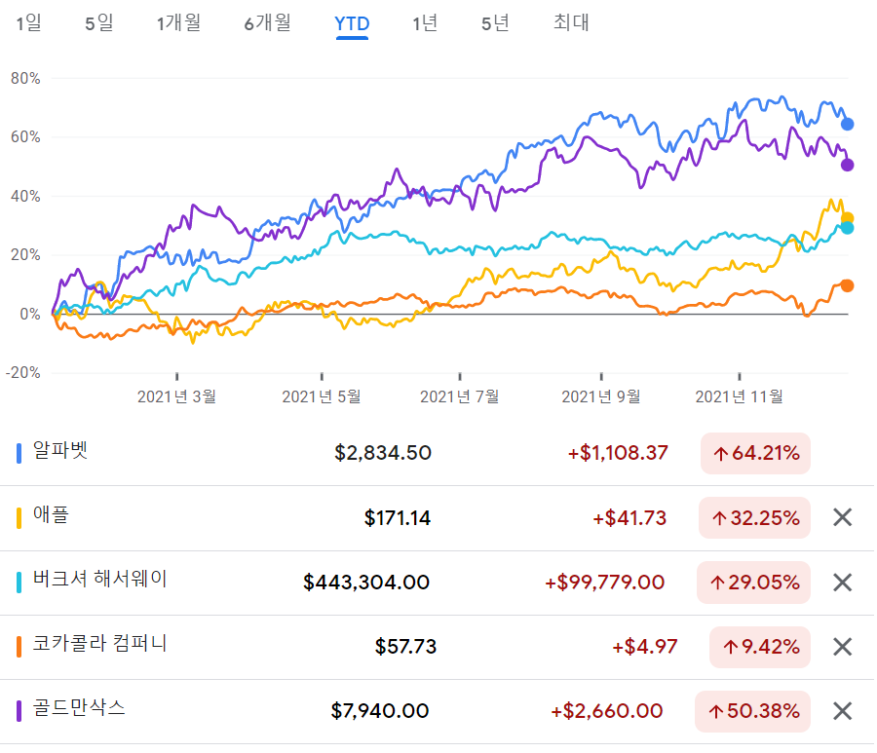Viewport: 877px width, 753px height.
Task: Click the 2021년 7월 axis label
Action: click(459, 396)
